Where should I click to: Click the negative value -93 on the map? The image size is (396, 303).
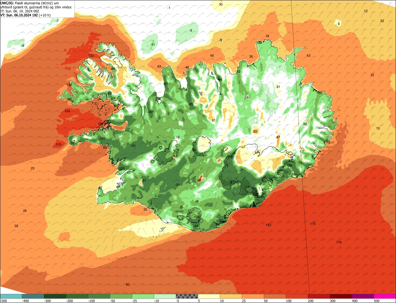coord(133,146)
